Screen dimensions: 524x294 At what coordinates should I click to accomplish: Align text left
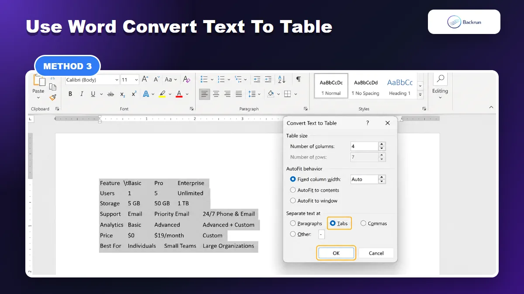pyautogui.click(x=204, y=94)
